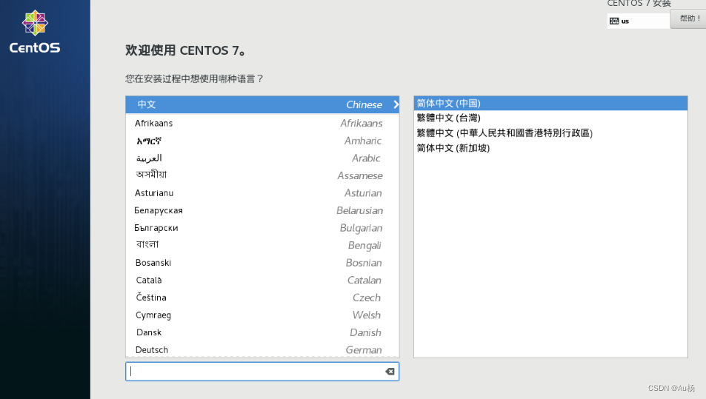Click the us keyboard layout indicator
Viewport: 706px width, 399px height.
[639, 21]
